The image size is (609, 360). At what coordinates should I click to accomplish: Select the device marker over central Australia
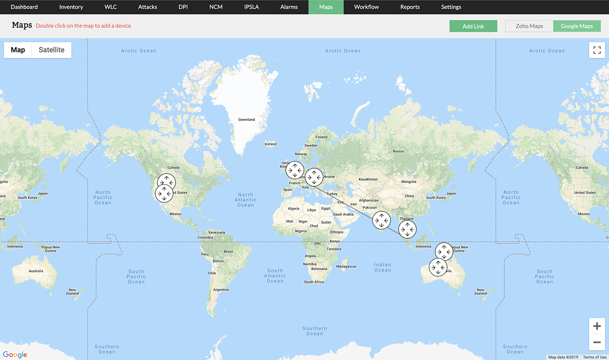tap(438, 267)
